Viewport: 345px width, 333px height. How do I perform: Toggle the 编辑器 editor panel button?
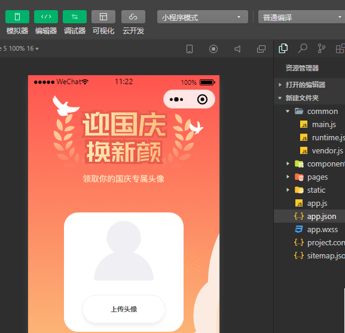[x=46, y=17]
